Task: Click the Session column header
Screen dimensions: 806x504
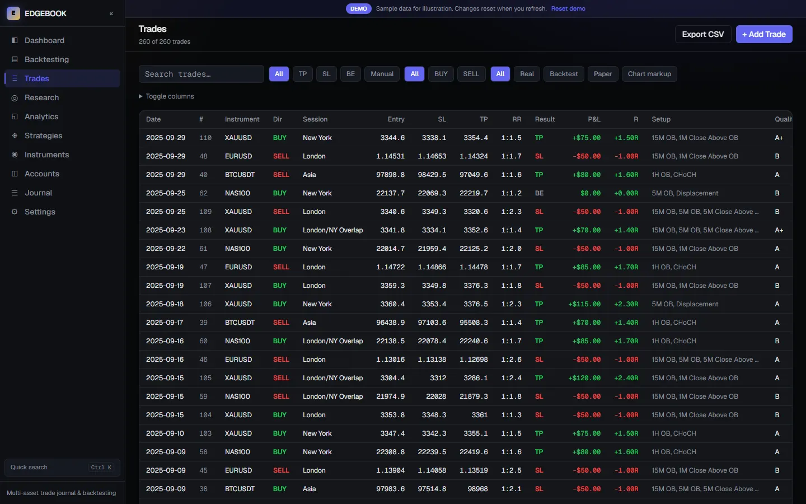Action: (315, 119)
